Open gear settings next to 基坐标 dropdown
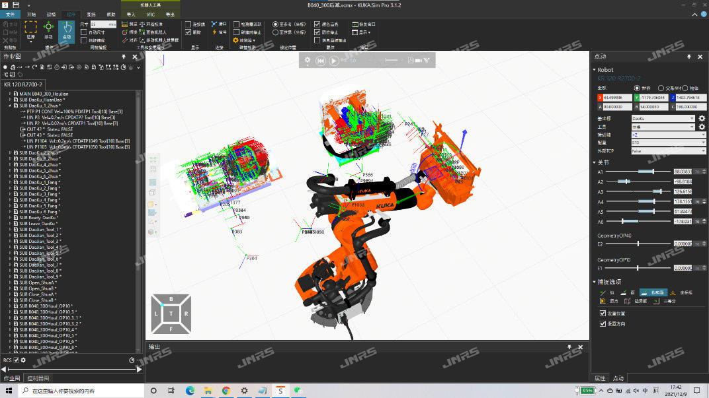The image size is (709, 398). coord(702,119)
